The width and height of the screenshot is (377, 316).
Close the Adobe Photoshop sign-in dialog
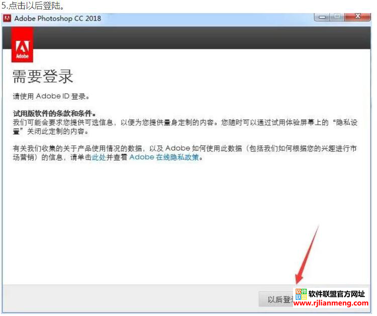pyautogui.click(x=358, y=17)
